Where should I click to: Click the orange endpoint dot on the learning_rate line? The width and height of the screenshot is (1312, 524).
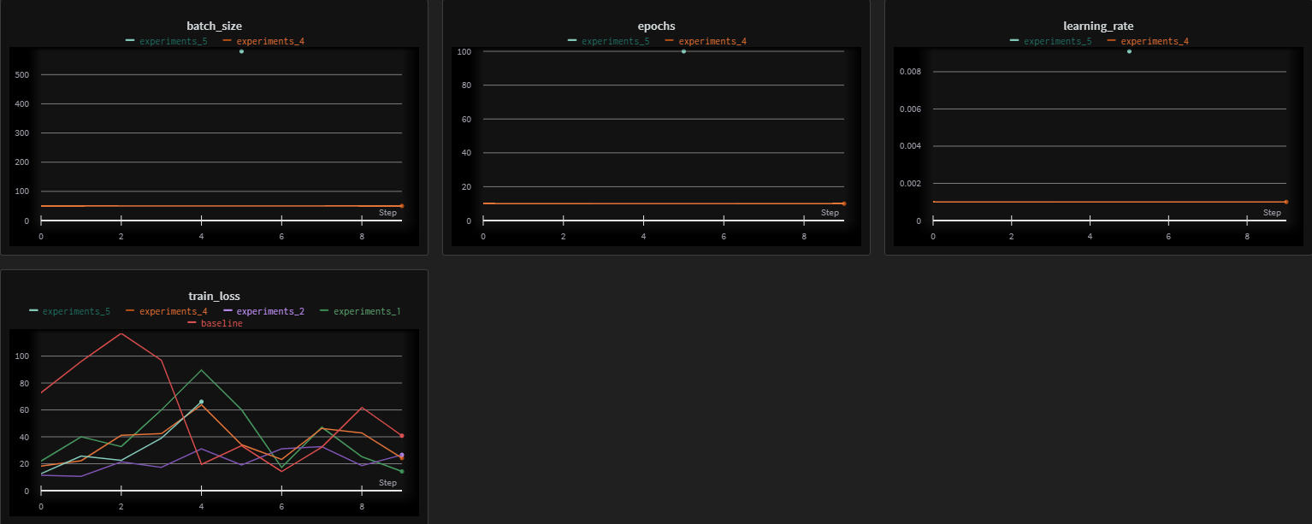(1285, 202)
